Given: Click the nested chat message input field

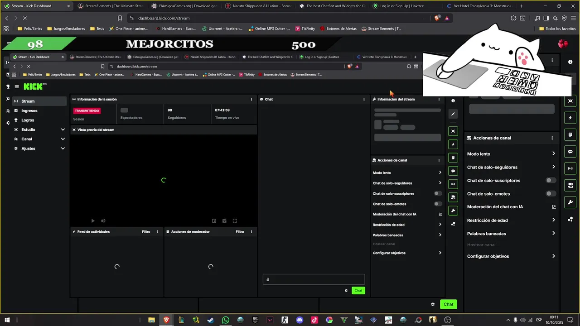Looking at the screenshot, I should click(x=314, y=279).
